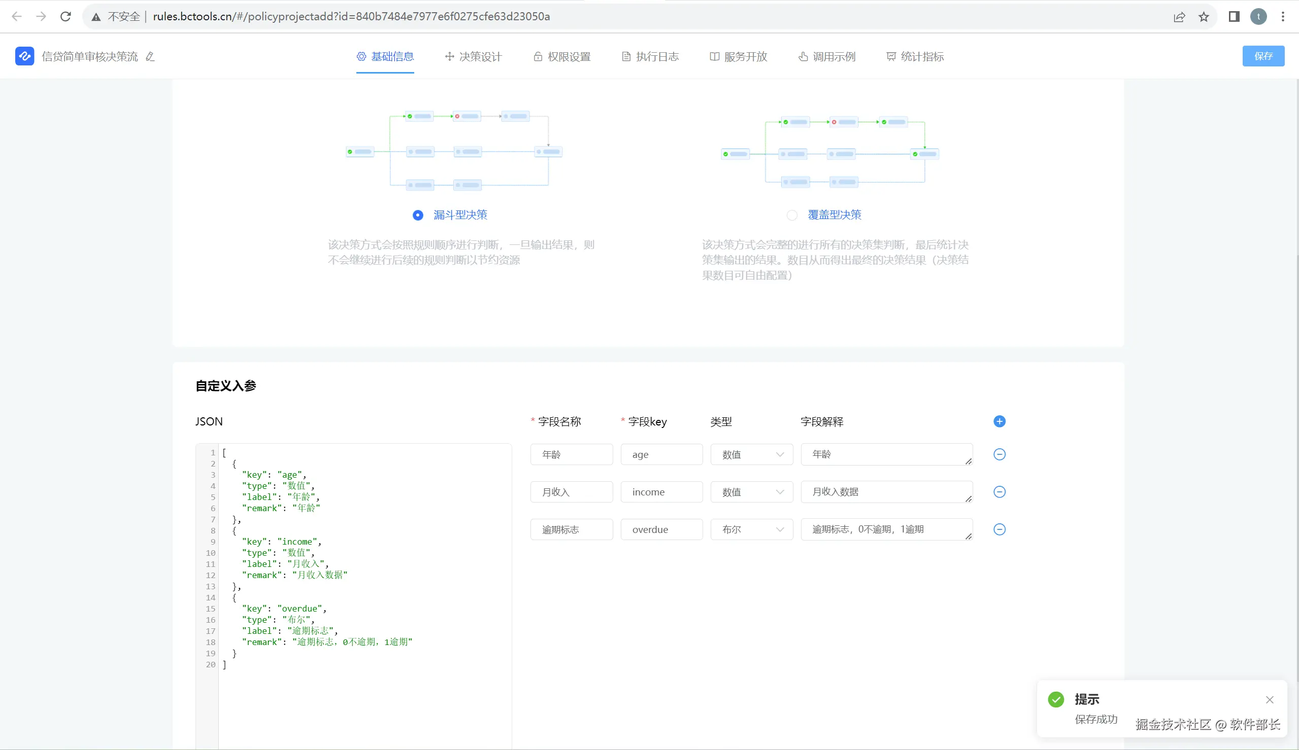Image resolution: width=1299 pixels, height=750 pixels.
Task: Open the type dropdown for age field
Action: (751, 454)
